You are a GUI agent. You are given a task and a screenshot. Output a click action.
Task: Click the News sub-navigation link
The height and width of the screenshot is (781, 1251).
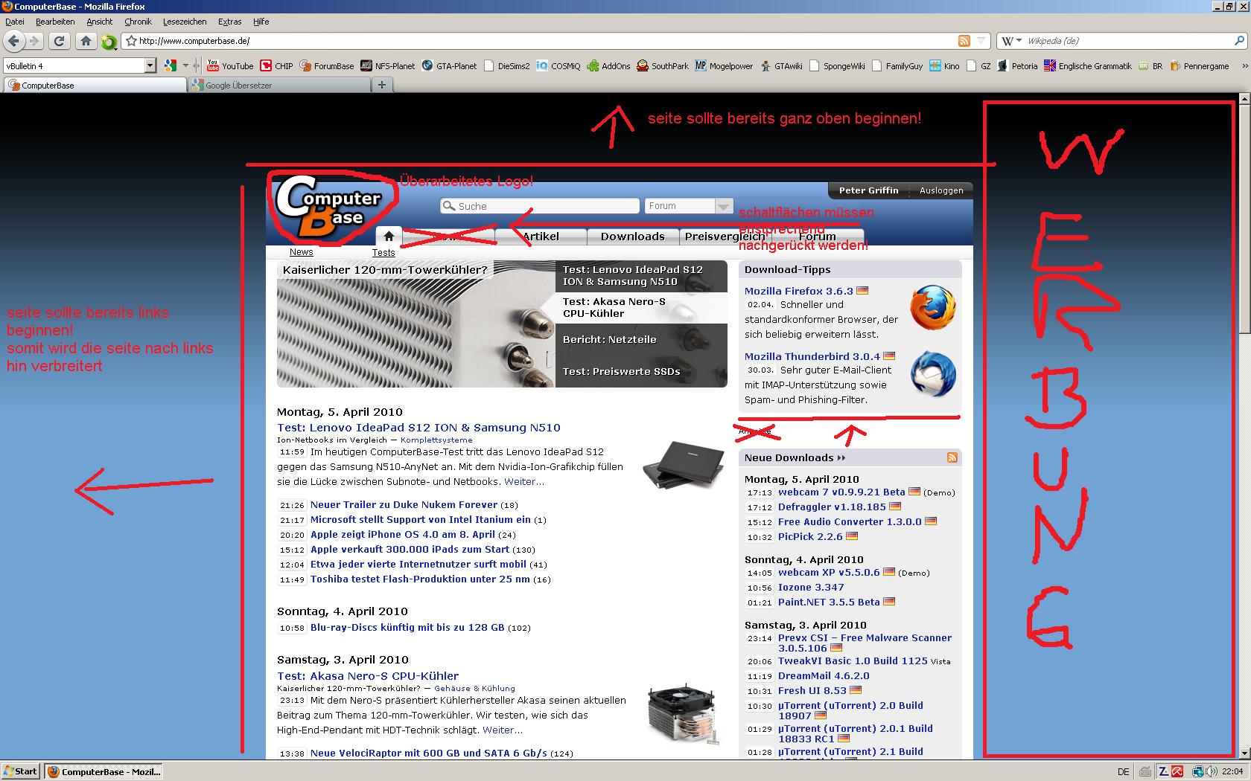pos(301,252)
